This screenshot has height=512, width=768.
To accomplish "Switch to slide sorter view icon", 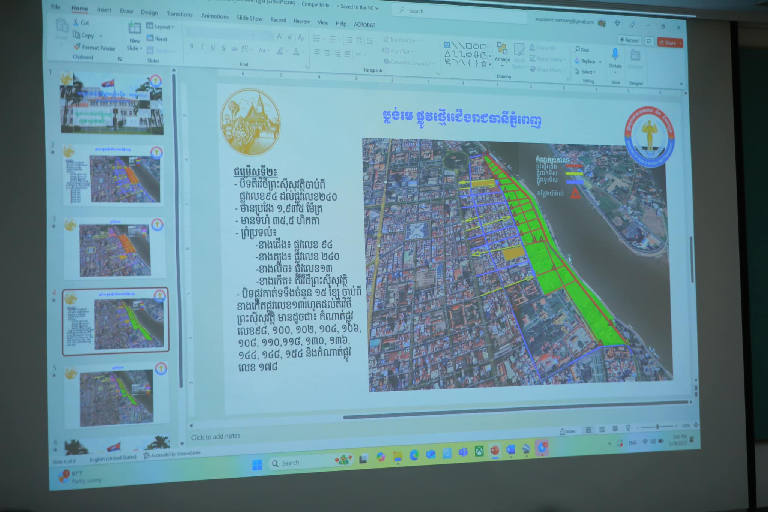I will (602, 430).
